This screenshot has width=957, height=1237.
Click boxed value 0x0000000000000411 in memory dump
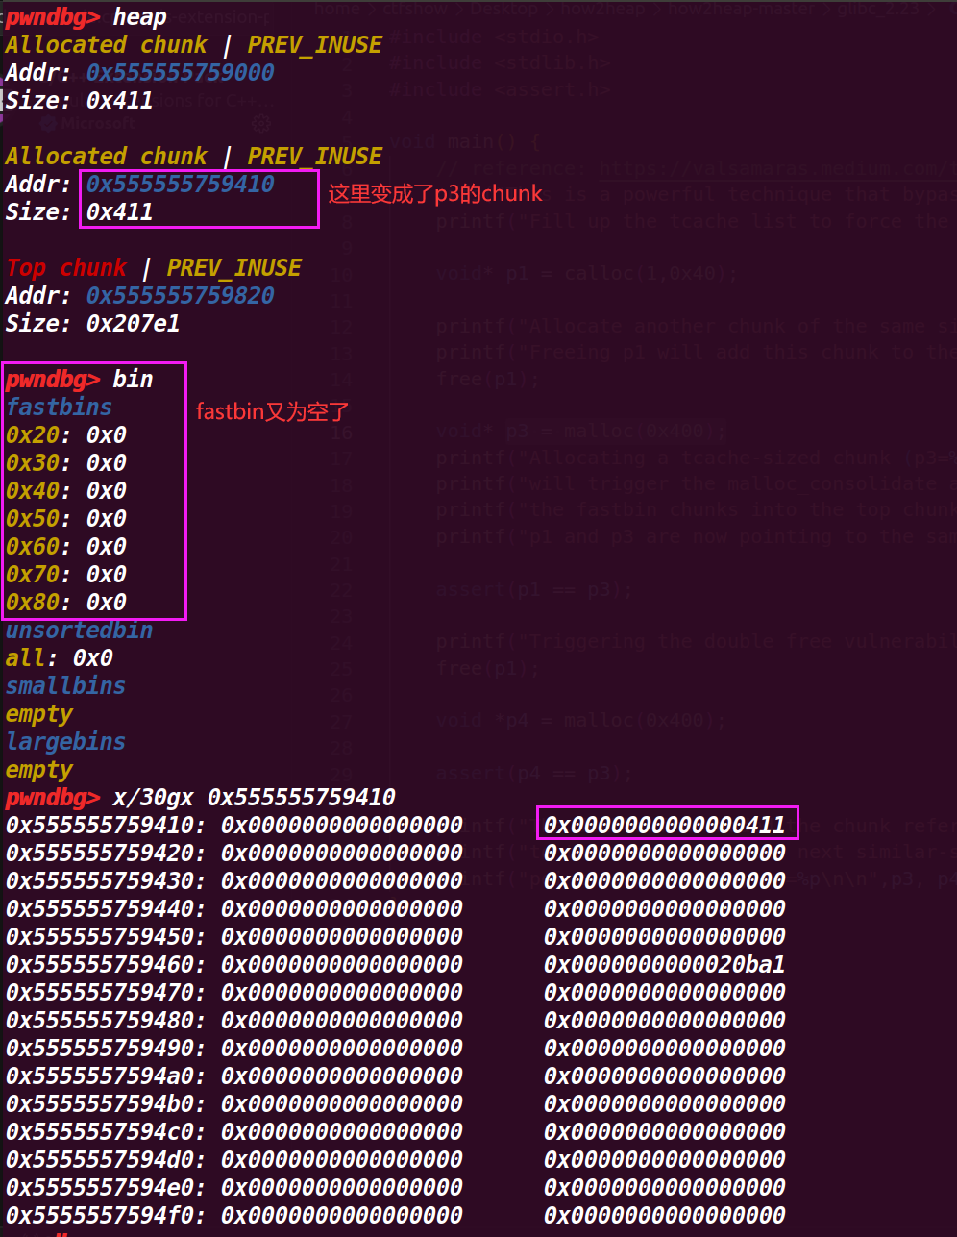pos(665,825)
